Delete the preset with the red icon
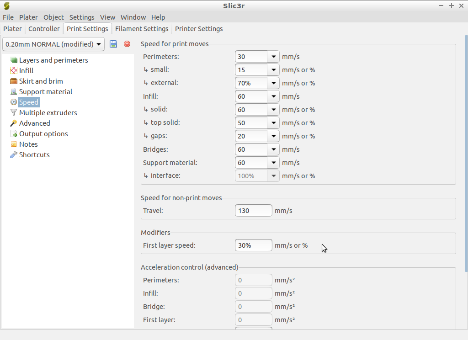The image size is (468, 340). click(127, 44)
